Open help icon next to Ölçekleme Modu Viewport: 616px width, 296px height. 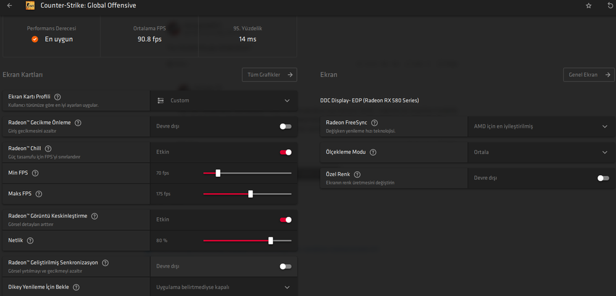373,152
